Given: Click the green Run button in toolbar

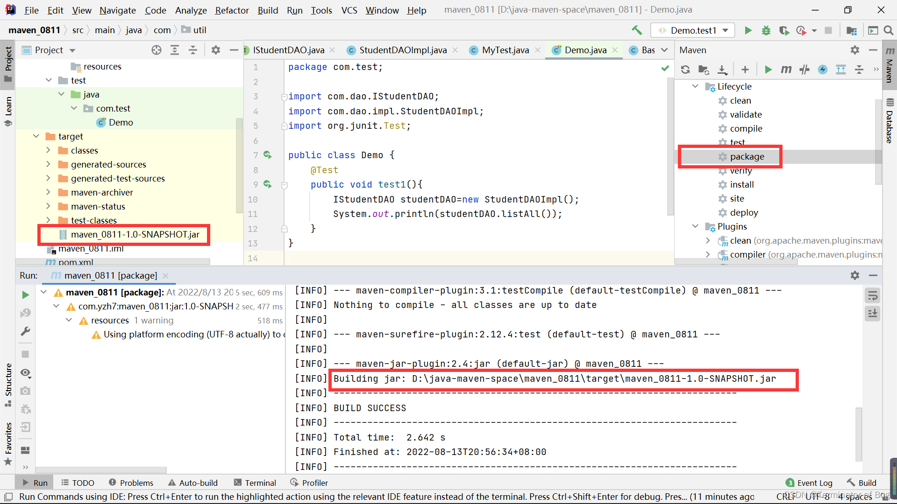Looking at the screenshot, I should click(x=747, y=29).
